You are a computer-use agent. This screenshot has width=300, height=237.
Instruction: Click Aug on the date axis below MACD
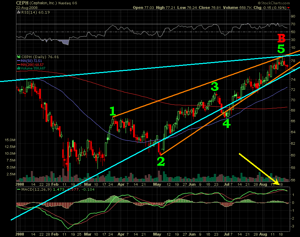tap(263, 234)
